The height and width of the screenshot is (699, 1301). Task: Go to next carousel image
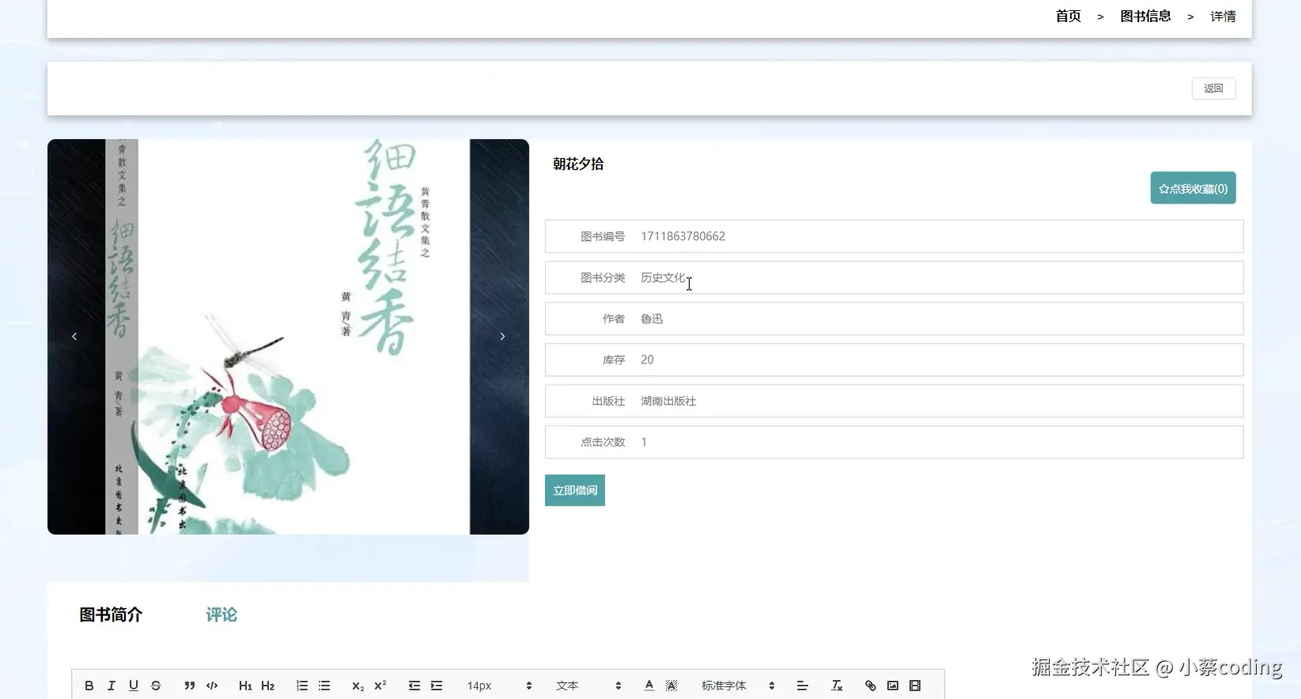click(x=502, y=336)
